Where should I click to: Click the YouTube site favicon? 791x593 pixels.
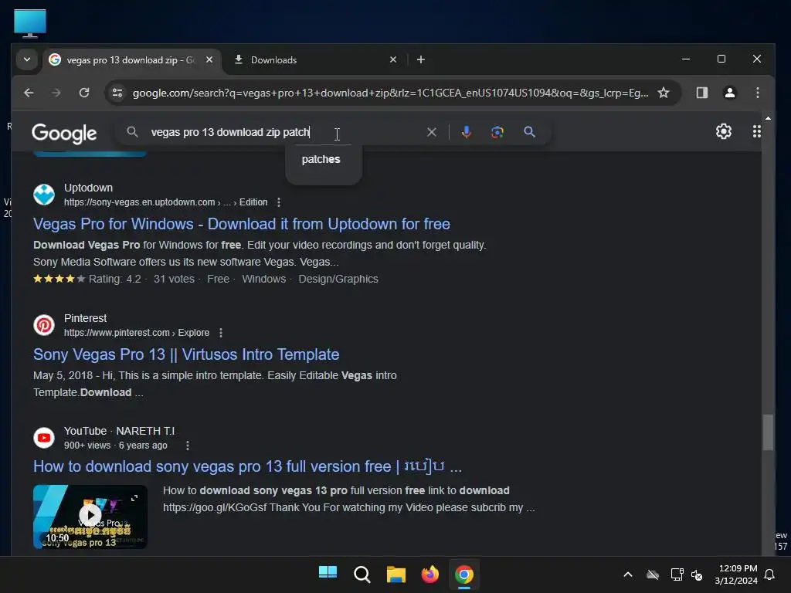point(44,438)
